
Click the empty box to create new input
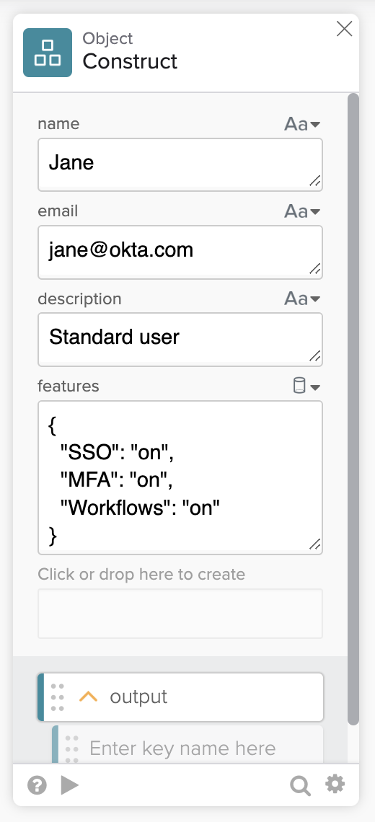click(x=180, y=614)
